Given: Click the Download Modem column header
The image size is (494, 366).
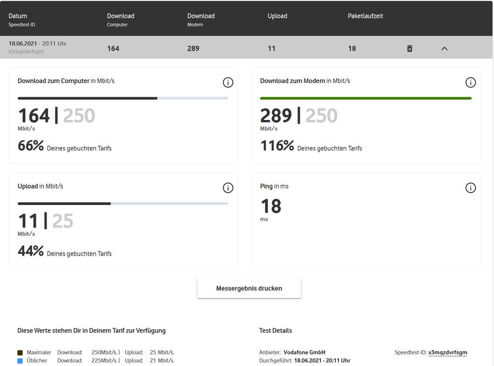Looking at the screenshot, I should point(201,16).
